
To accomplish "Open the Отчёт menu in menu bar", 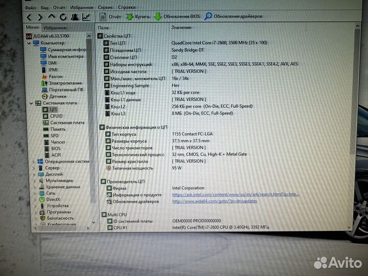I will (x=59, y=8).
